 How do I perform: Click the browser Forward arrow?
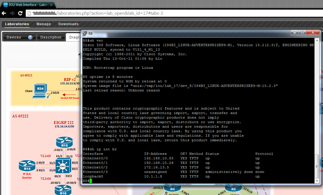(12, 13)
